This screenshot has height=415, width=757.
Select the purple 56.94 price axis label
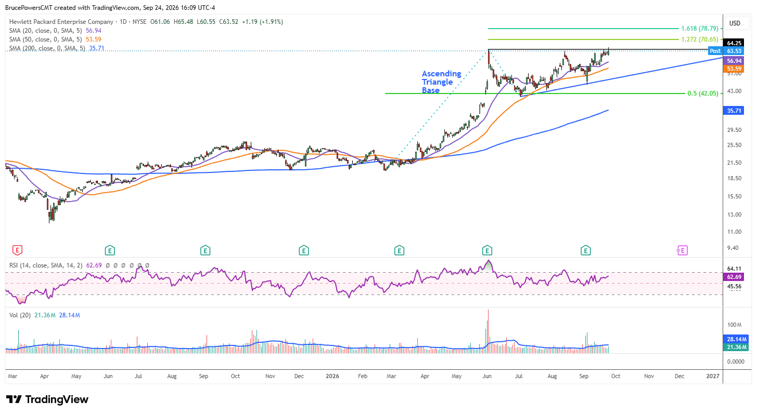734,61
